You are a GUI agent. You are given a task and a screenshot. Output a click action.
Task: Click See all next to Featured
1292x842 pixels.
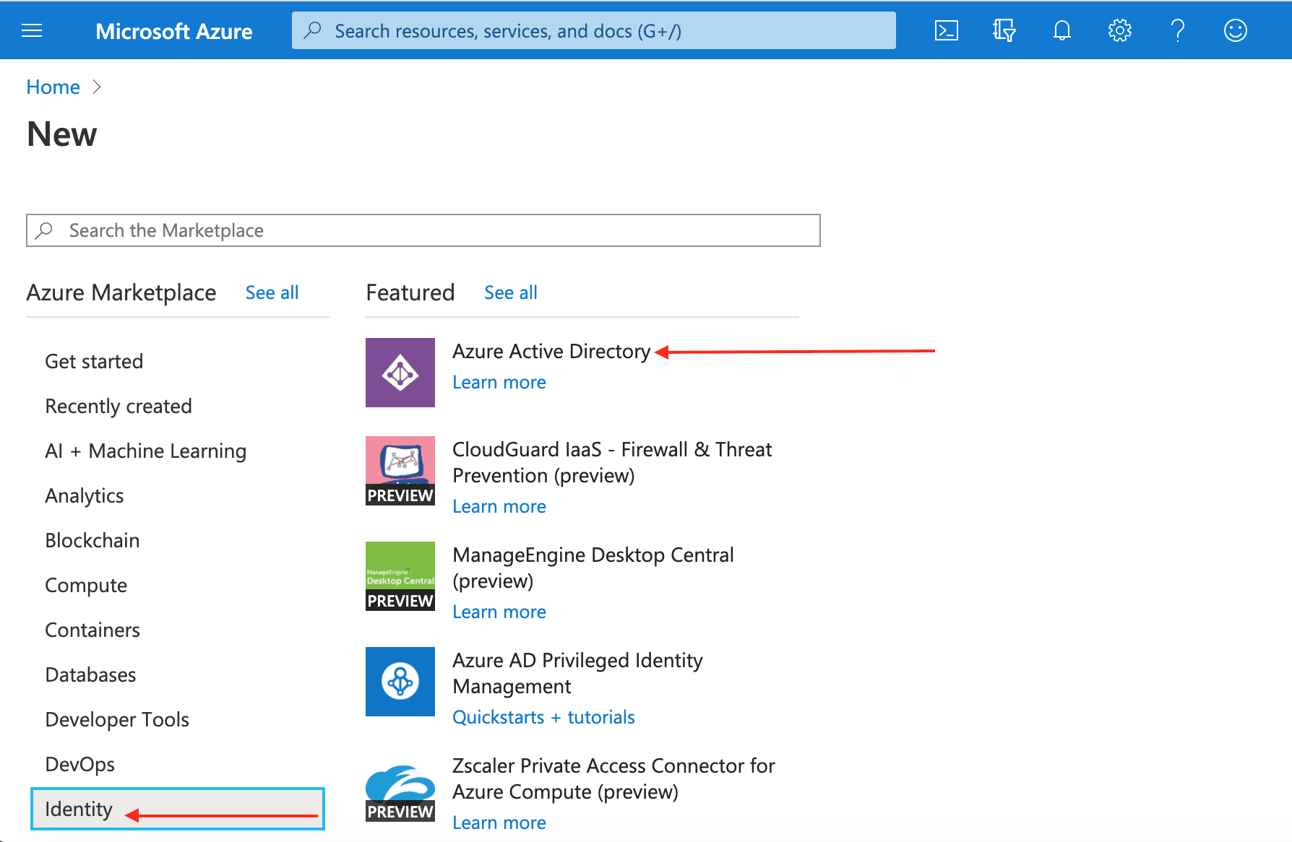pyautogui.click(x=510, y=292)
